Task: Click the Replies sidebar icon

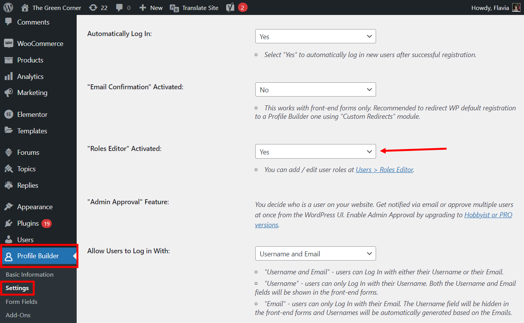Action: [8, 185]
